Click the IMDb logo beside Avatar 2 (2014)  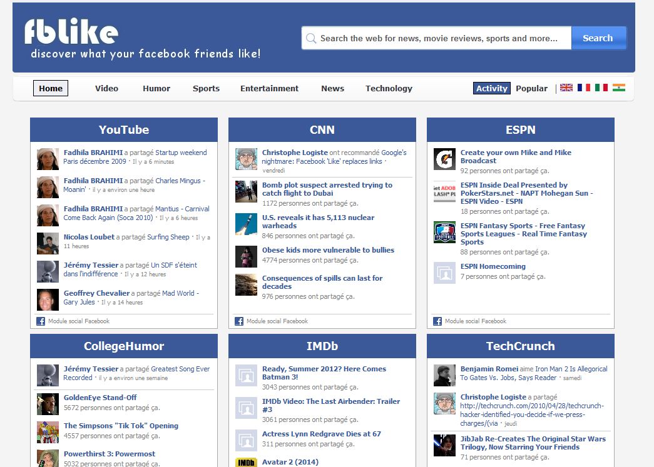[246, 463]
